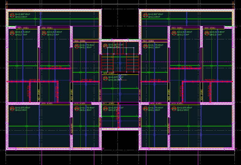Click the K10 25/60 beam label
The image size is (241, 165).
point(79,103)
